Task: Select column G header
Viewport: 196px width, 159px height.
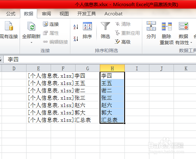Action: tap(87, 68)
